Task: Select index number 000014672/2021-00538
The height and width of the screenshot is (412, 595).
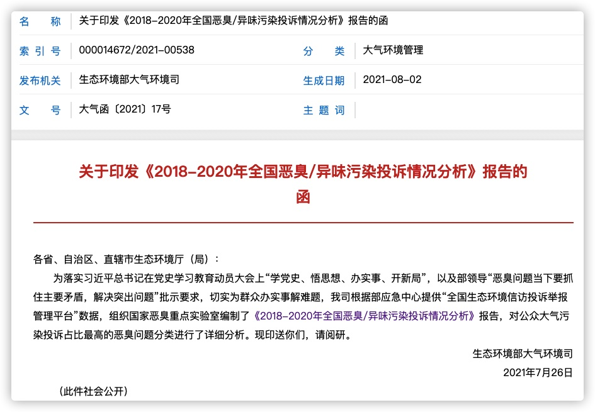Action: (x=137, y=50)
